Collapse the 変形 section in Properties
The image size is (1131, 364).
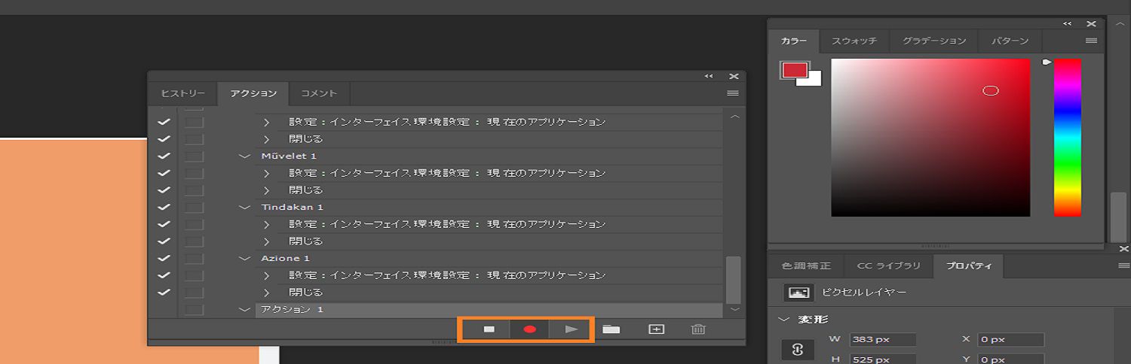coord(784,319)
